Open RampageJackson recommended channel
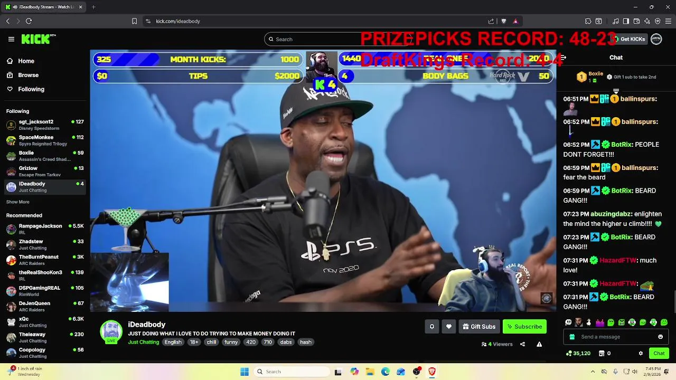 [x=44, y=229]
